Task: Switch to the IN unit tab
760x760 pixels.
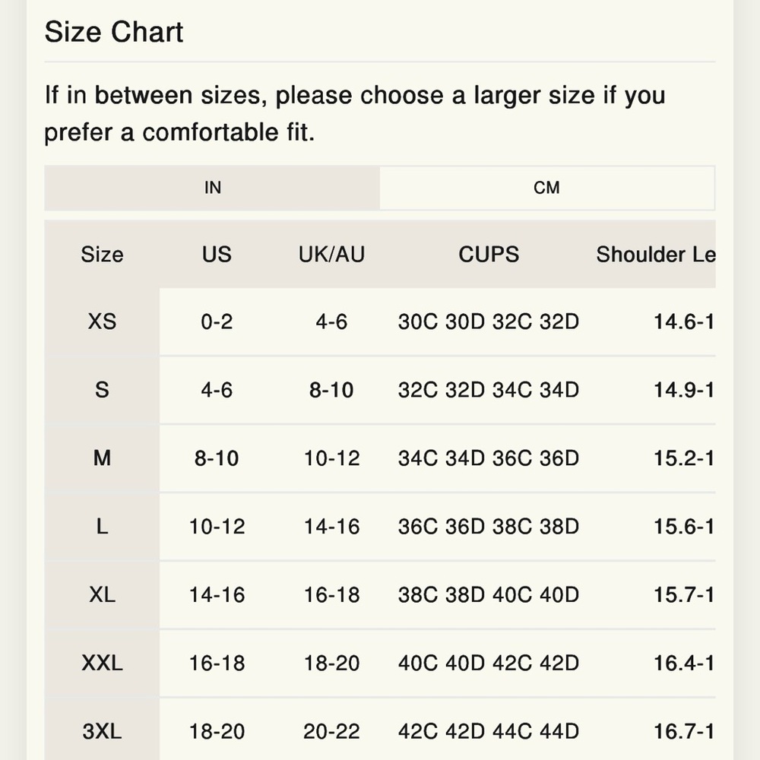Action: (x=212, y=188)
